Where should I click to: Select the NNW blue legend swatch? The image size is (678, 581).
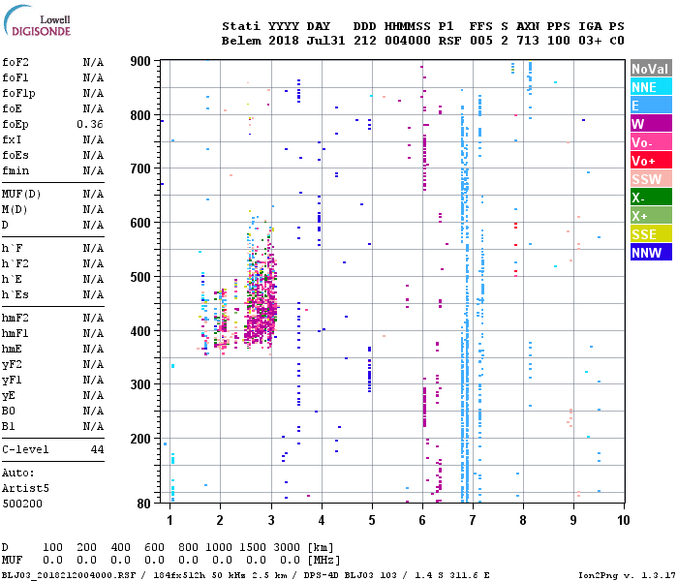pyautogui.click(x=651, y=253)
